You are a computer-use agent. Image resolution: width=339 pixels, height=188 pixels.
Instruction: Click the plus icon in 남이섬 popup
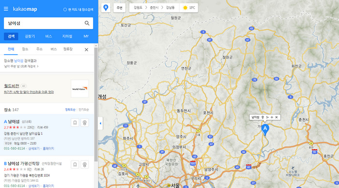tap(272, 117)
